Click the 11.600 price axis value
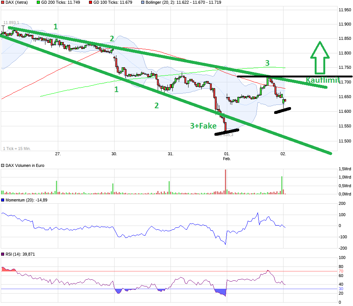This screenshot has height=306, width=353. tap(345, 111)
